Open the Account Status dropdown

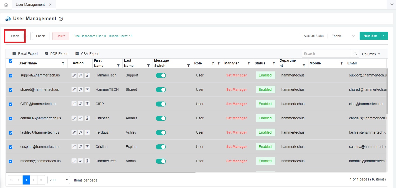tap(343, 36)
